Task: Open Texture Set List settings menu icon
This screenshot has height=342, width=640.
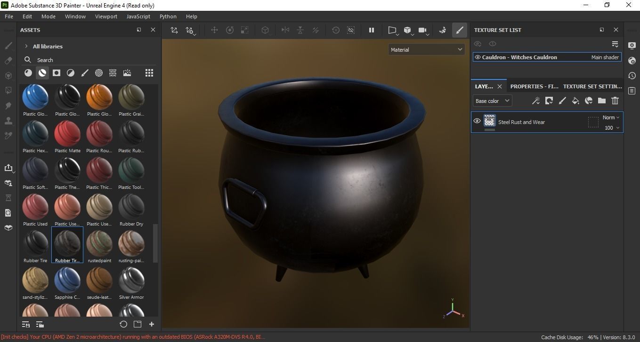Action: 615,44
